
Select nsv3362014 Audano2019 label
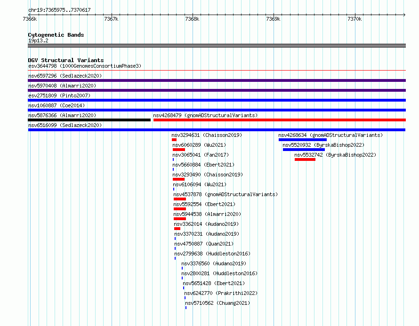206,224
